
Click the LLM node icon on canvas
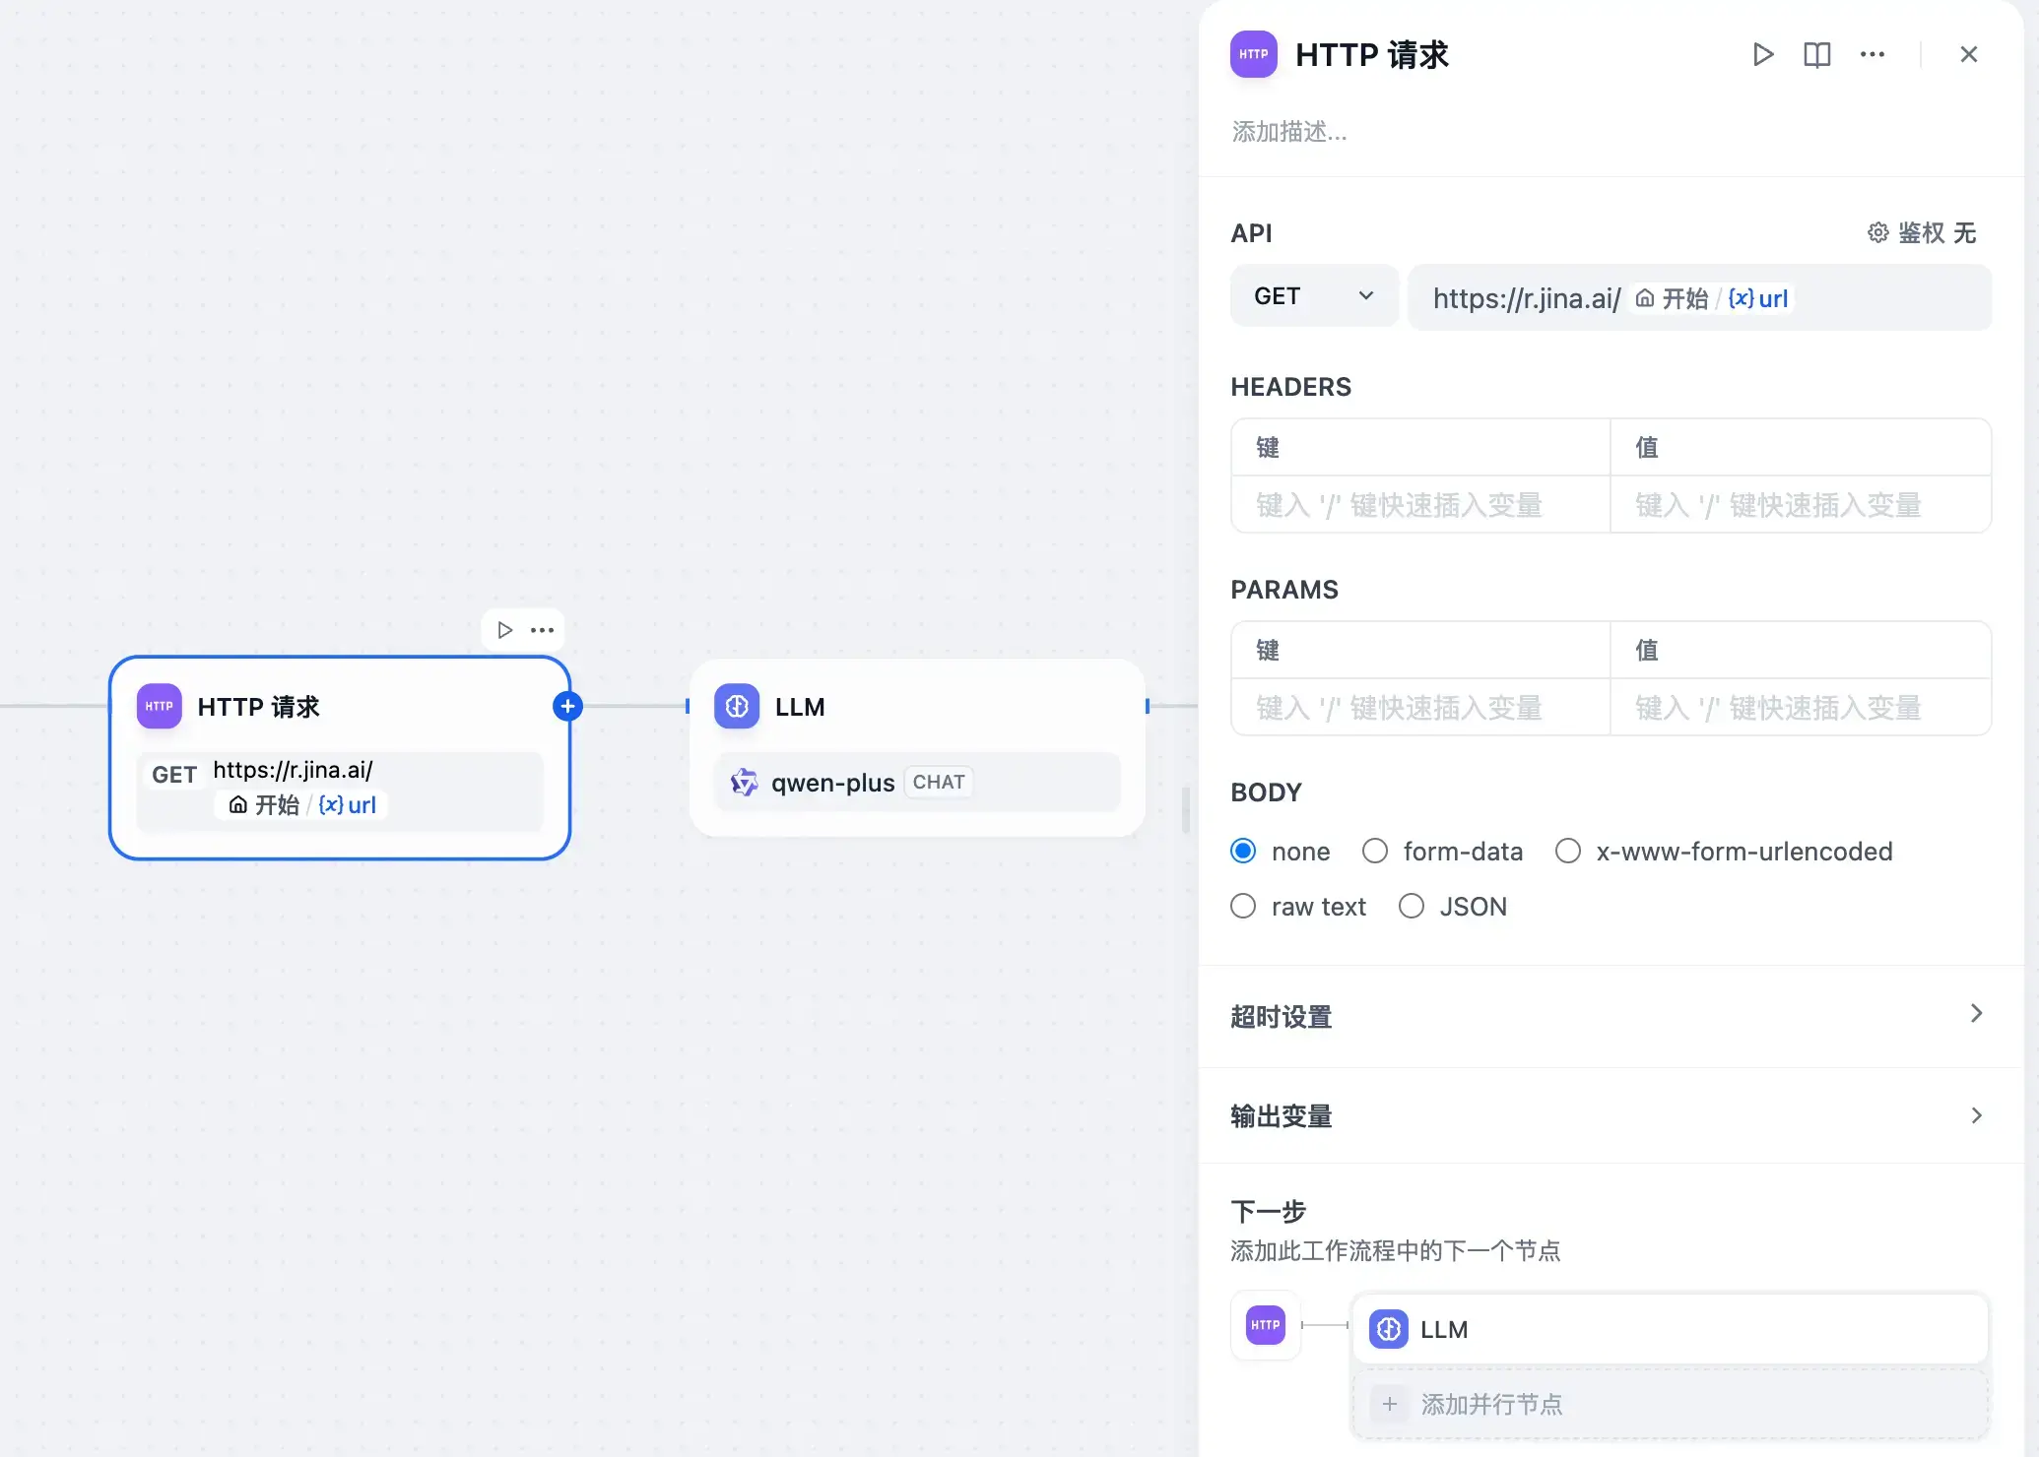(737, 706)
